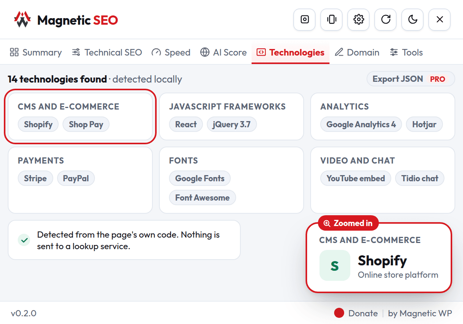Click the Magnetic SEO logo

(66, 20)
